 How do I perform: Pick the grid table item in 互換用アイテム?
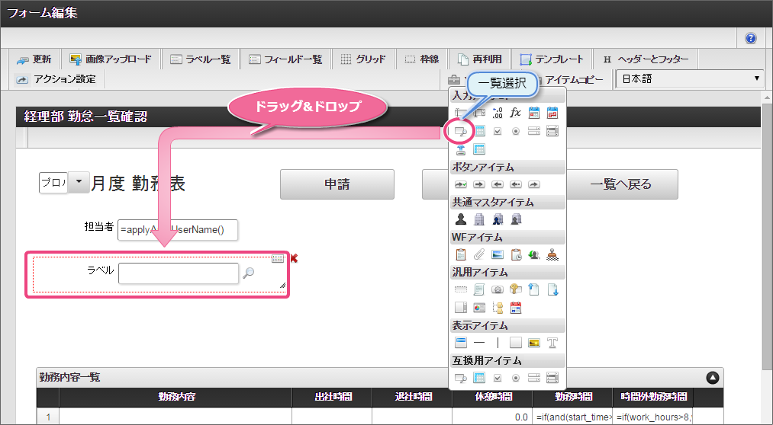point(479,377)
